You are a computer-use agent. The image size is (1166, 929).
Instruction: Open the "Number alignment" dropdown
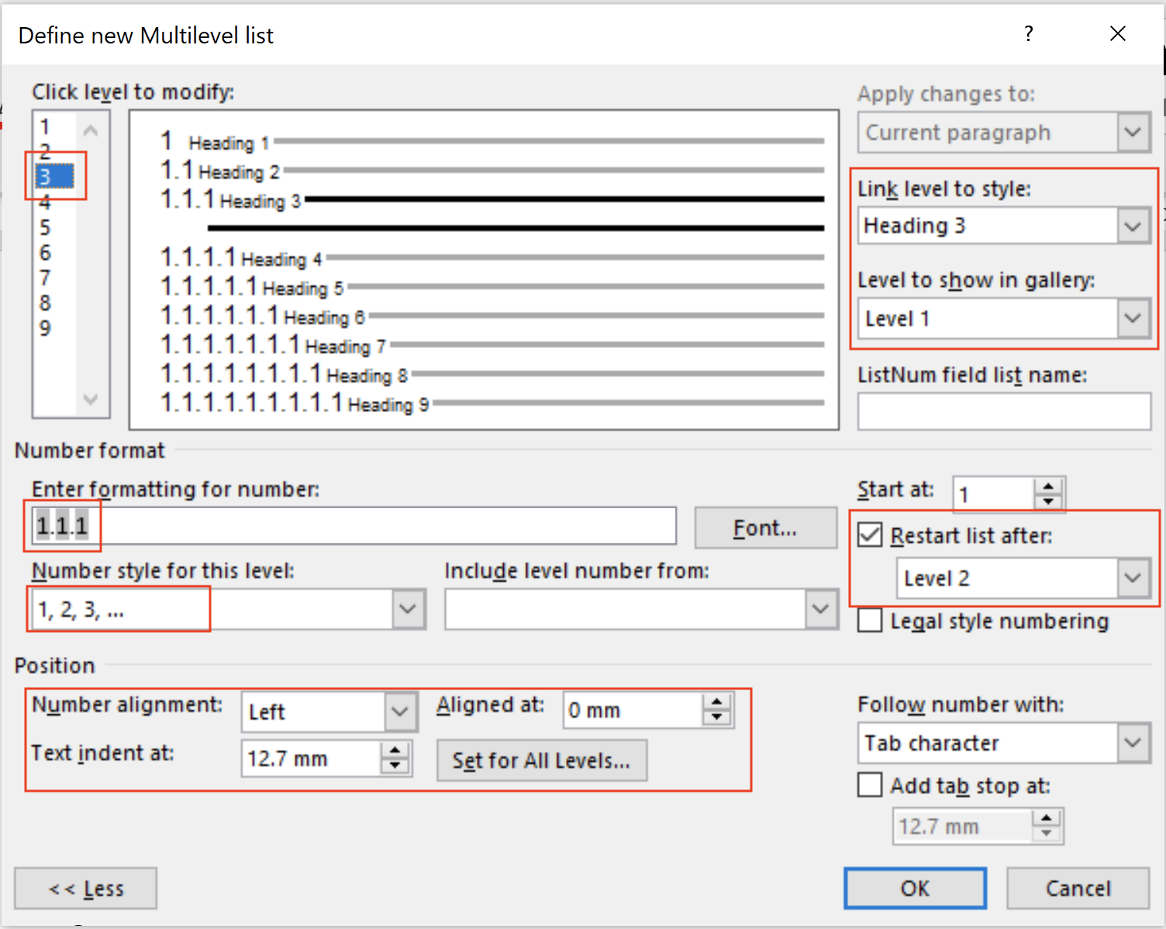pyautogui.click(x=400, y=711)
